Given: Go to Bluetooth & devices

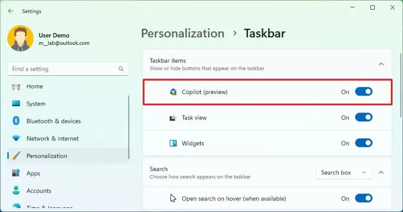Looking at the screenshot, I should coord(68,121).
